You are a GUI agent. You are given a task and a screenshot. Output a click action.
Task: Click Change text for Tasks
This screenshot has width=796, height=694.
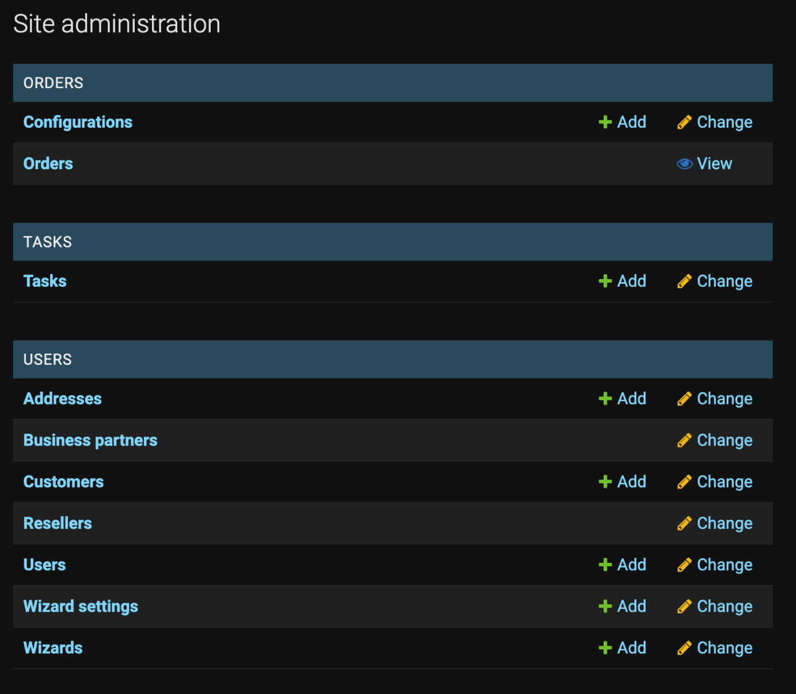click(725, 281)
